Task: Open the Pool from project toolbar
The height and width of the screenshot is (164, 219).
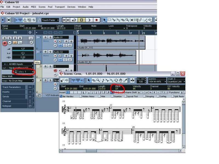Action: click(29, 20)
